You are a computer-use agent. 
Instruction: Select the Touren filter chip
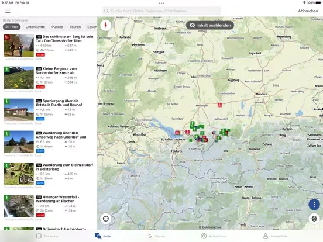click(75, 27)
